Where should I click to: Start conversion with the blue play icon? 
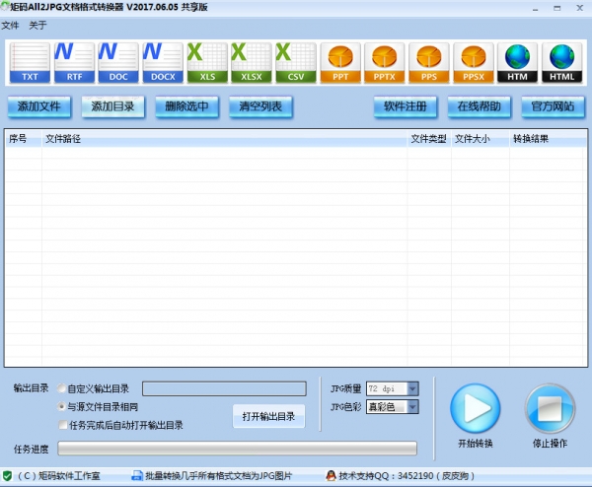point(476,408)
